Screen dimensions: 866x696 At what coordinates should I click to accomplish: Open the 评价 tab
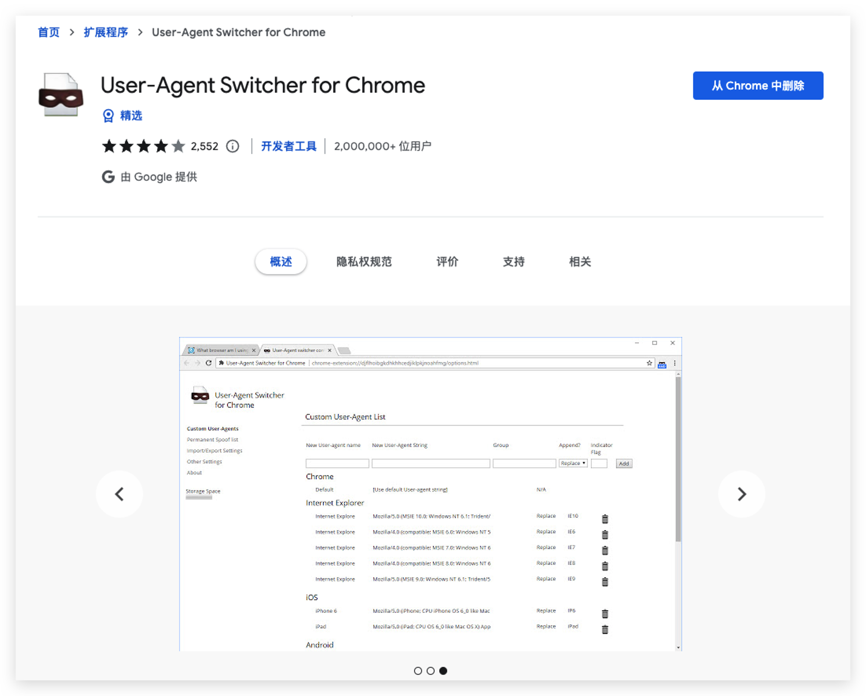tap(447, 261)
